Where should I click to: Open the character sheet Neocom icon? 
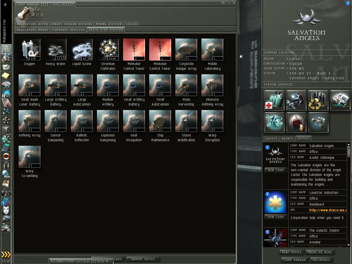tap(6, 49)
